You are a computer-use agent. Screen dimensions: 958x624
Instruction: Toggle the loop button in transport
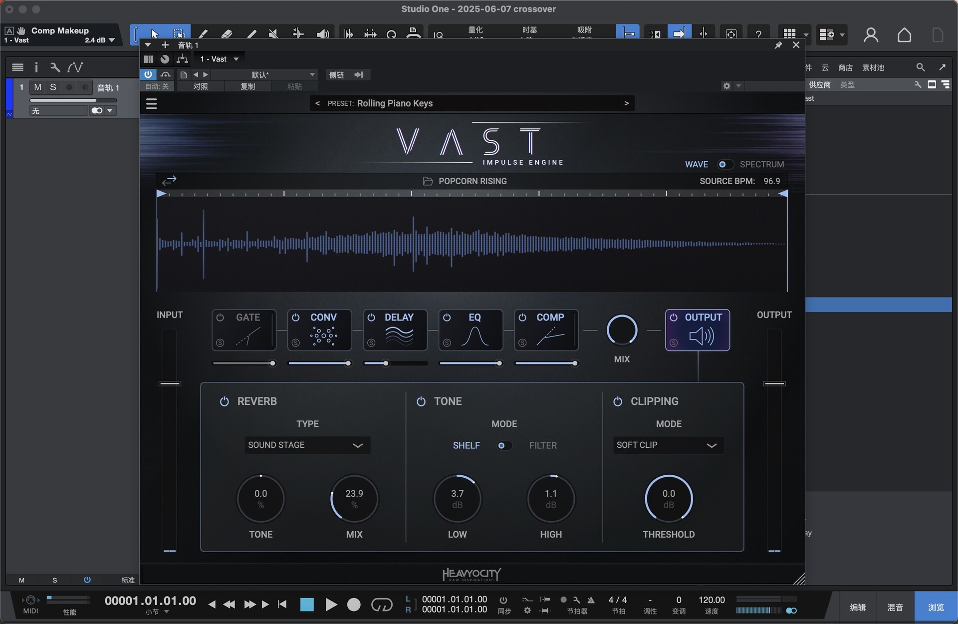(x=382, y=605)
